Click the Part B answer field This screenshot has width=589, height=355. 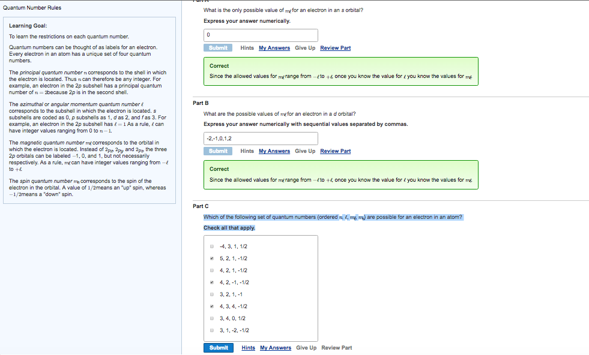(x=260, y=138)
